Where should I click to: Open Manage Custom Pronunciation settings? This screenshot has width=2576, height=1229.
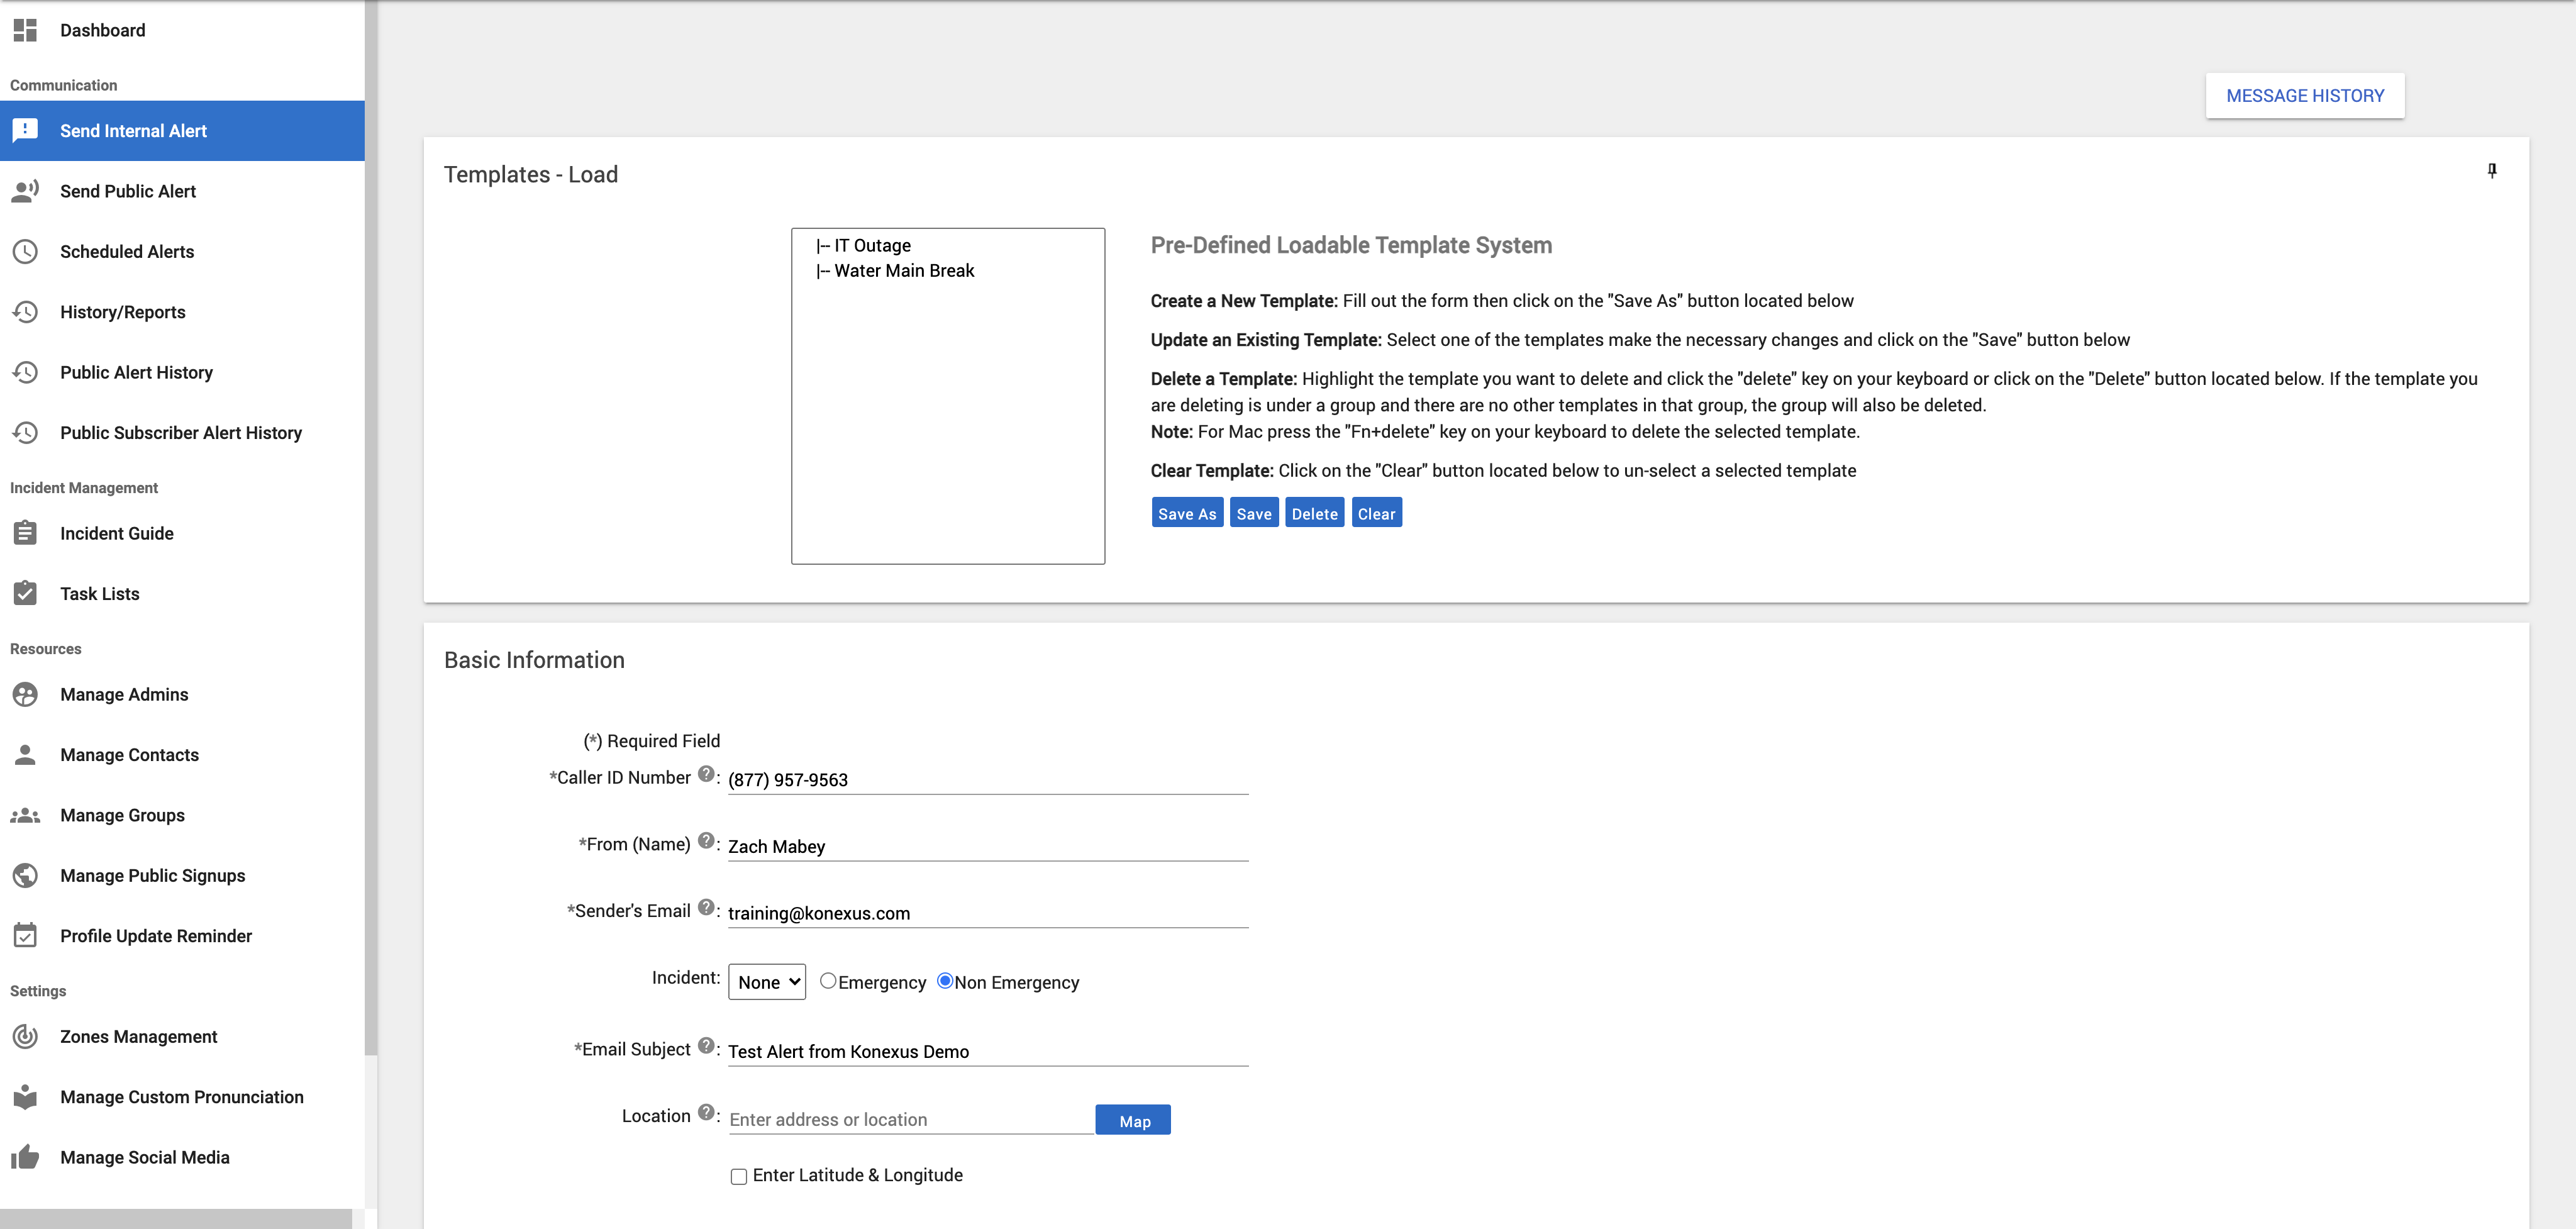182,1096
